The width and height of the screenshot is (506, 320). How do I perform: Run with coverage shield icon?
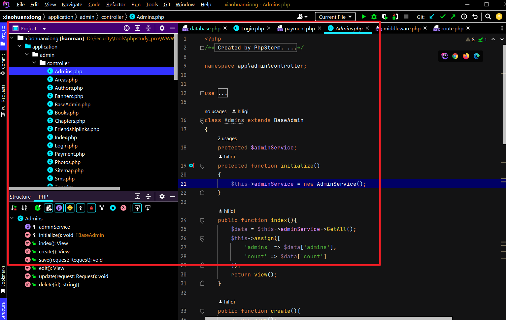click(385, 17)
